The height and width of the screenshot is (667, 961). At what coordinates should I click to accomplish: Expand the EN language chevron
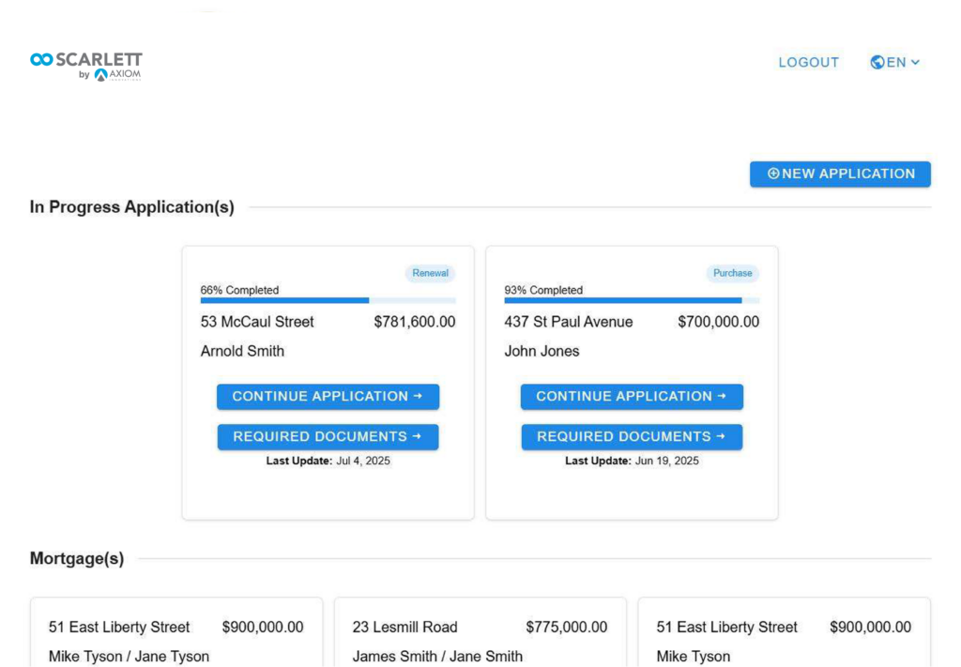[915, 63]
